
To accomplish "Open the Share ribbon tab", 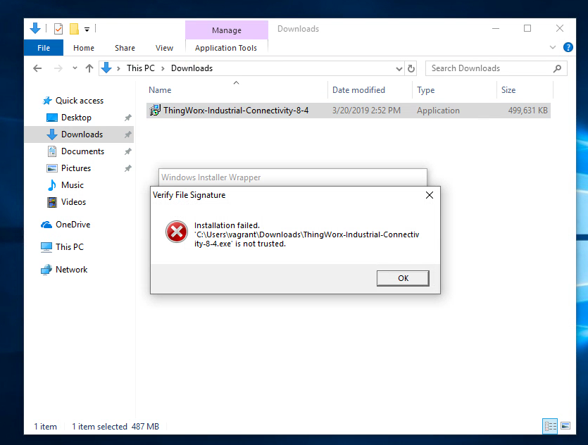I will (125, 48).
